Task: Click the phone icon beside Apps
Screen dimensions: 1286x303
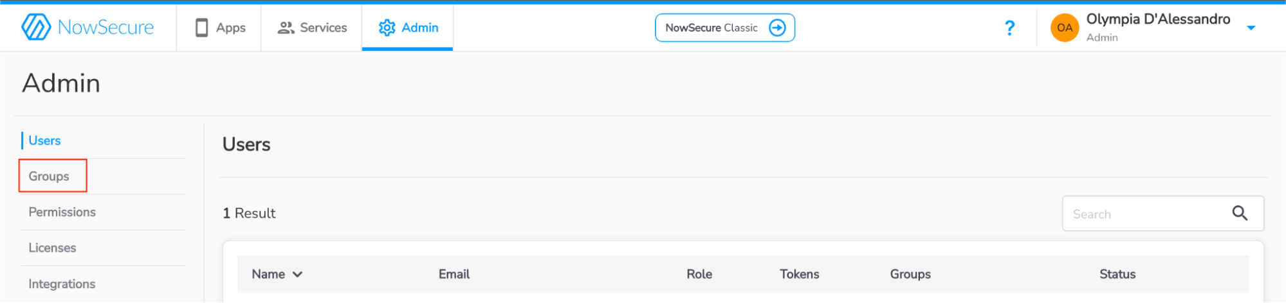Action: click(x=201, y=28)
